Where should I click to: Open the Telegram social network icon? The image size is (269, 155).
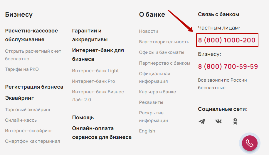pyautogui.click(x=202, y=121)
